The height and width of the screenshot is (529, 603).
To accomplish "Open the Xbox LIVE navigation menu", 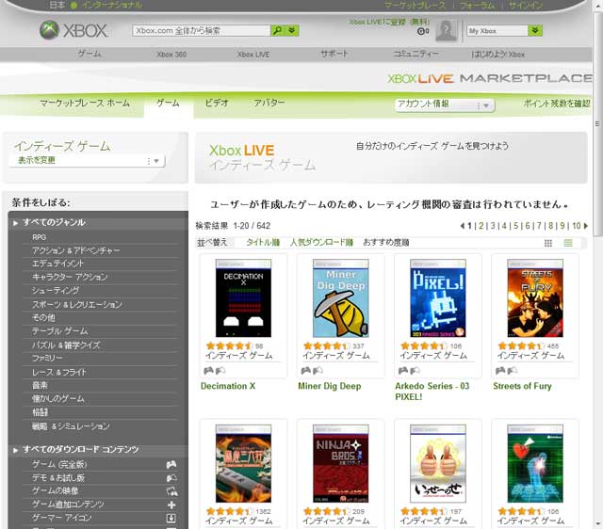I will (x=253, y=55).
